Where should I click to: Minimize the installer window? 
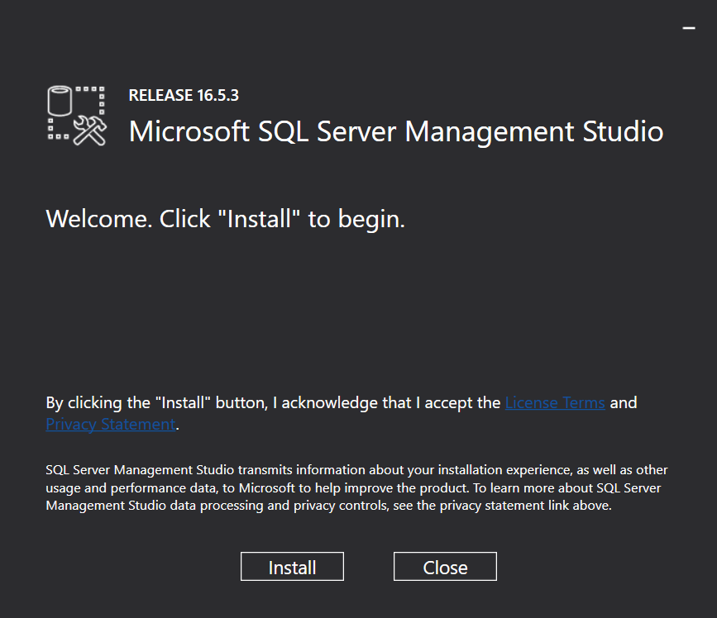(689, 28)
